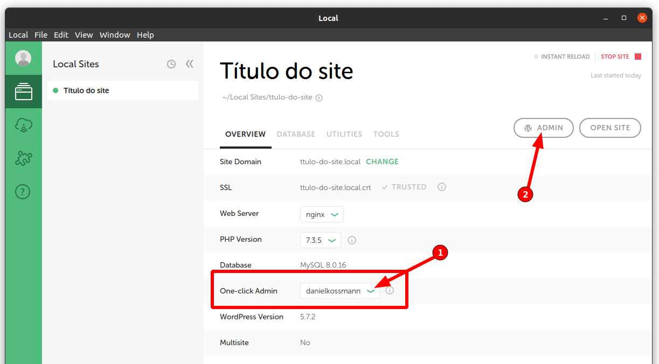Open the View menu
This screenshot has width=659, height=364.
point(84,35)
